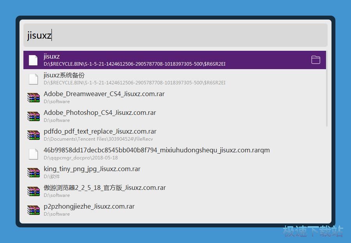Click the RAR icon for Adobe_Photoshop_CS4
Screen dimensions: 351x243
[x=34, y=116]
